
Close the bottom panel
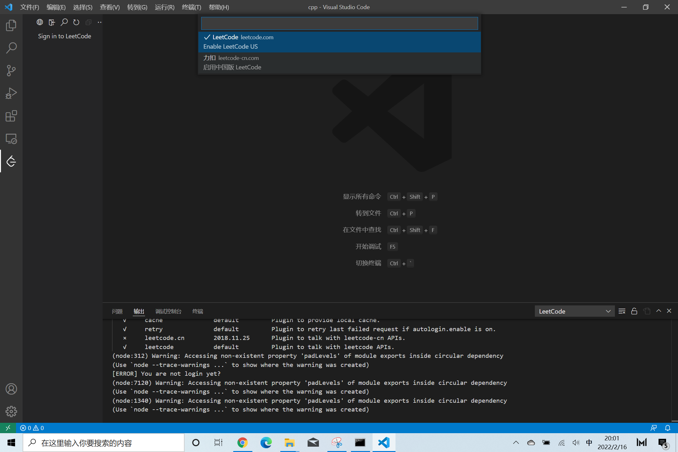pyautogui.click(x=669, y=311)
